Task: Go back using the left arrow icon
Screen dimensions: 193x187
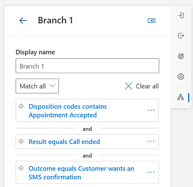Action: 23,20
